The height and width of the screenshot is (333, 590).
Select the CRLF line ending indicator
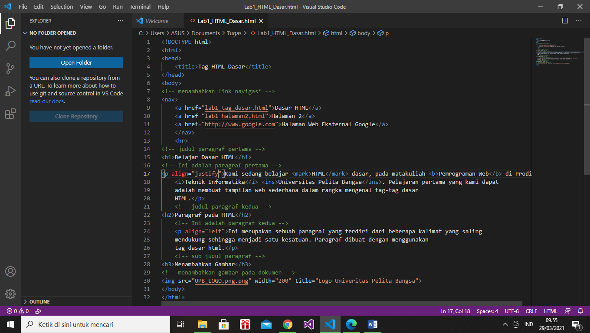tap(531, 311)
